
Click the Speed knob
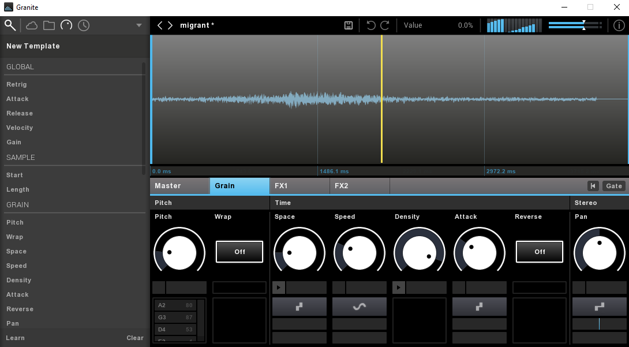coord(360,253)
